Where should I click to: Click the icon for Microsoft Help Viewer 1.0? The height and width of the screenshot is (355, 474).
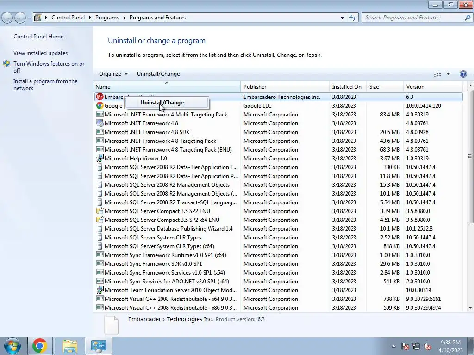point(100,158)
